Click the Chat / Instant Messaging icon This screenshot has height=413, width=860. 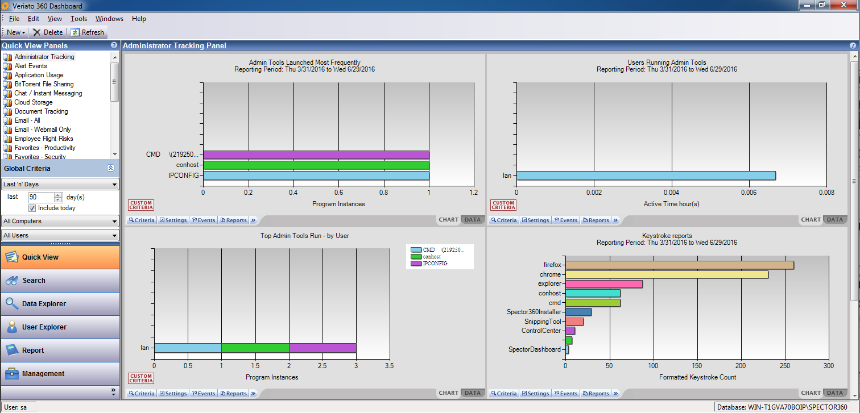tap(7, 93)
